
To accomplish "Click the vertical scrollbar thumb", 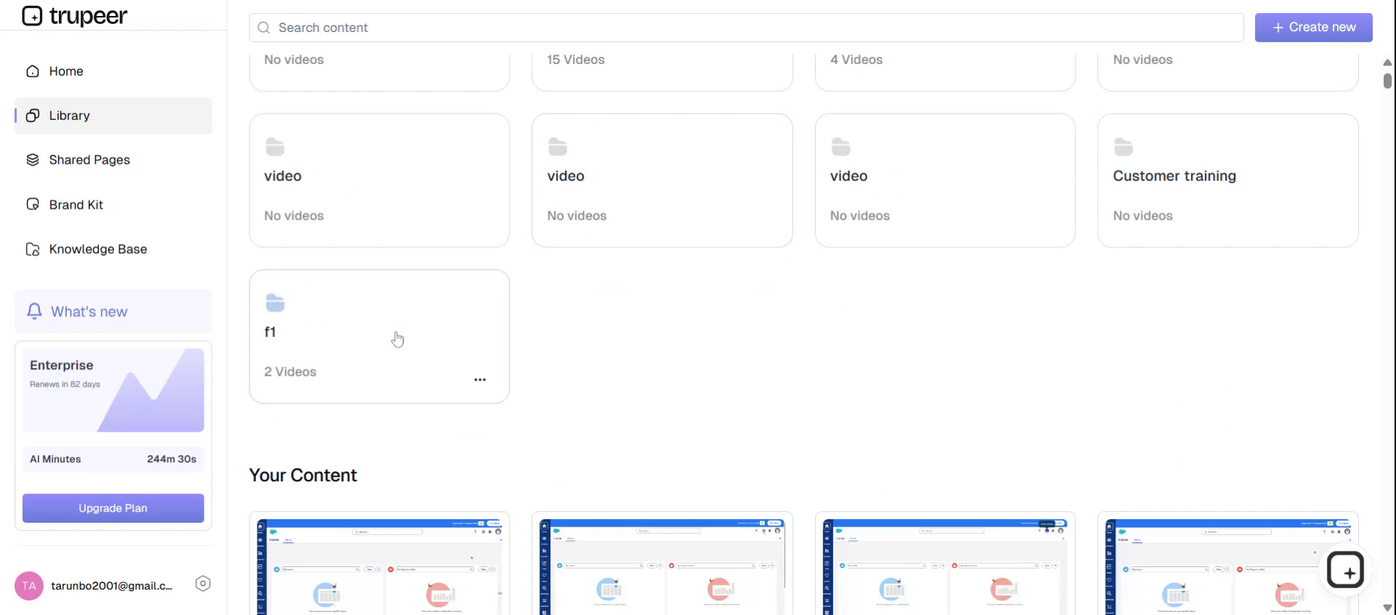I will 1387,80.
